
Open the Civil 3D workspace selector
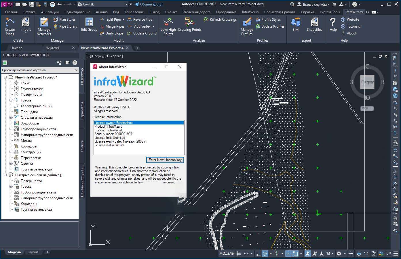point(101,4)
